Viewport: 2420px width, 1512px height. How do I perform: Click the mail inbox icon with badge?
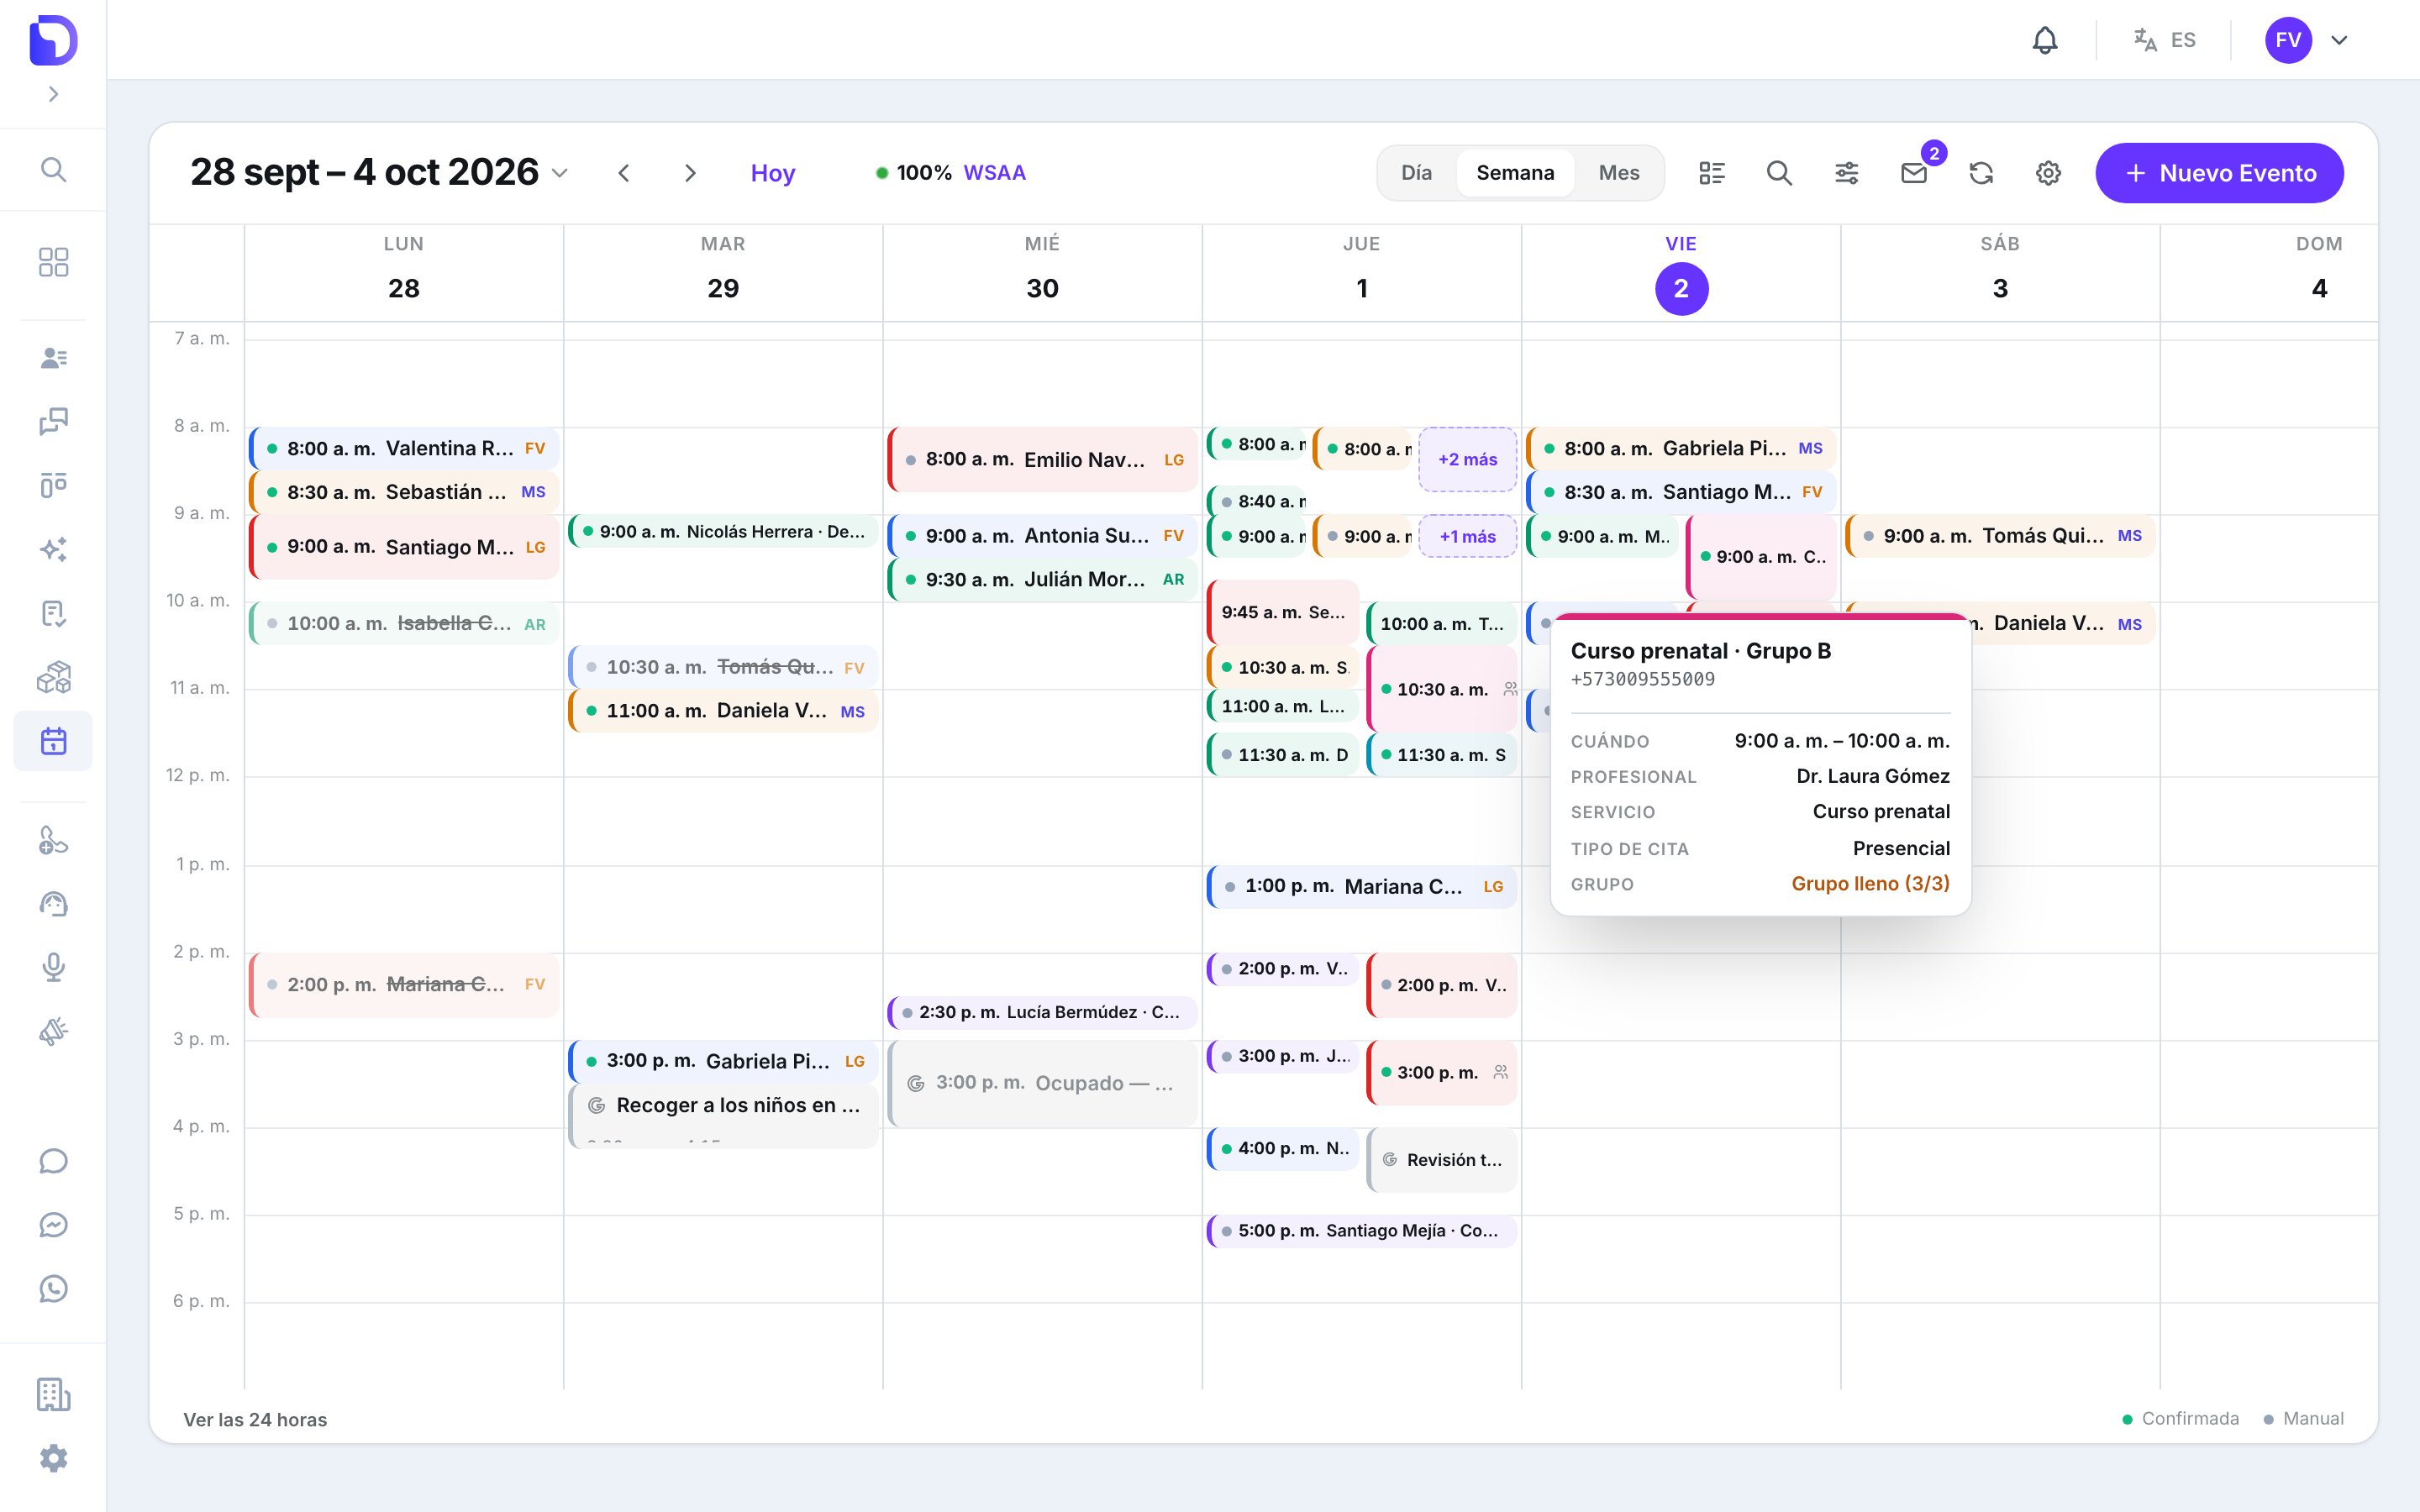[x=1914, y=173]
